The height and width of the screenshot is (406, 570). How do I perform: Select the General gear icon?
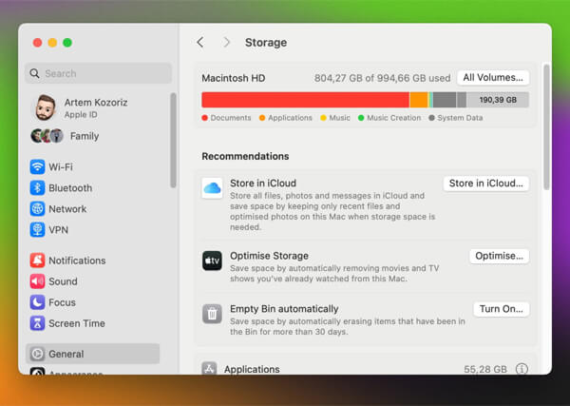[x=37, y=354]
